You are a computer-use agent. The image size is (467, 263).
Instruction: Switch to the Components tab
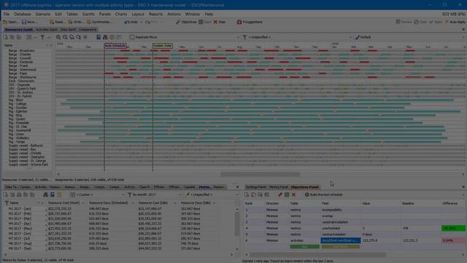click(x=88, y=29)
